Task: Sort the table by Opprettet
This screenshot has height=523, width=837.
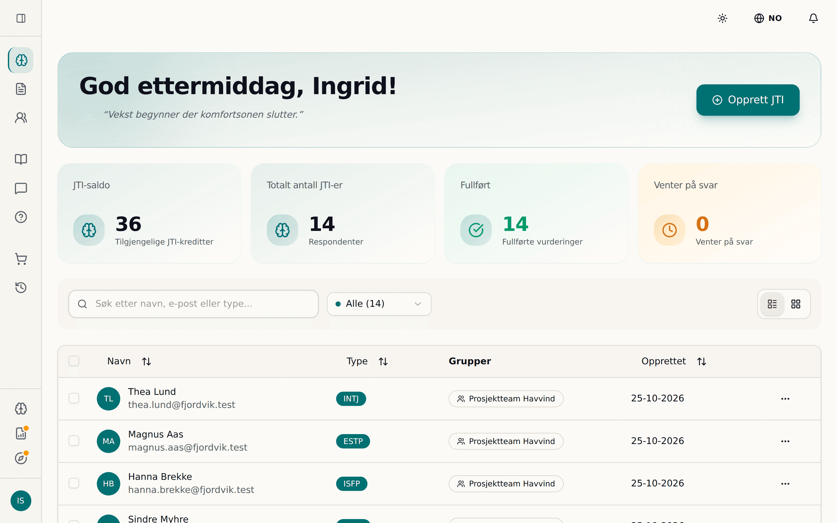Action: click(674, 361)
